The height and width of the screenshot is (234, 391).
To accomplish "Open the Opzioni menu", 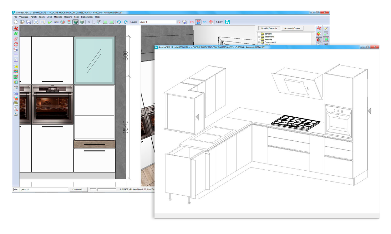I will tap(68, 17).
